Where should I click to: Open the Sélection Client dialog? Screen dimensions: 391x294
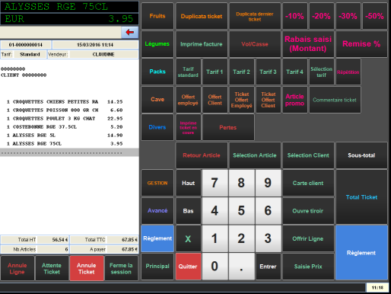pos(308,155)
